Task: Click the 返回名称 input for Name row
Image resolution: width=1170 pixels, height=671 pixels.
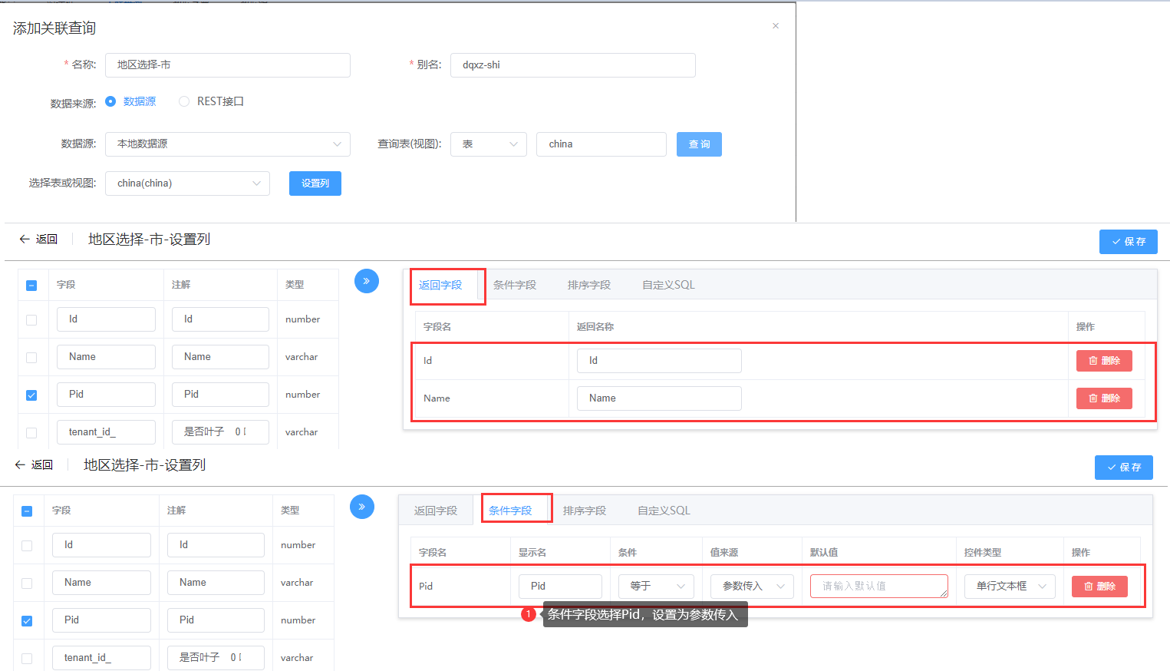Action: 659,398
